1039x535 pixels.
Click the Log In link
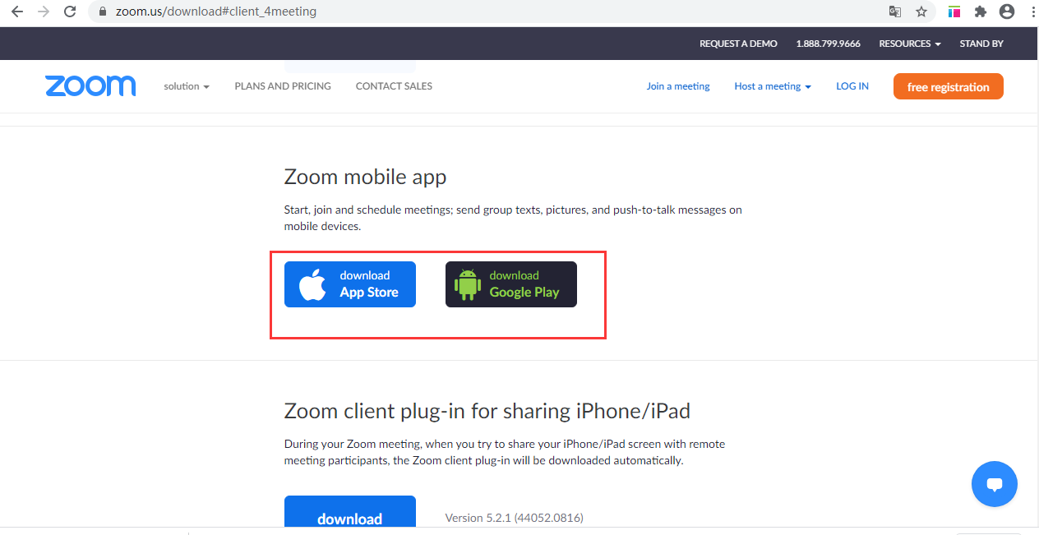(x=852, y=86)
